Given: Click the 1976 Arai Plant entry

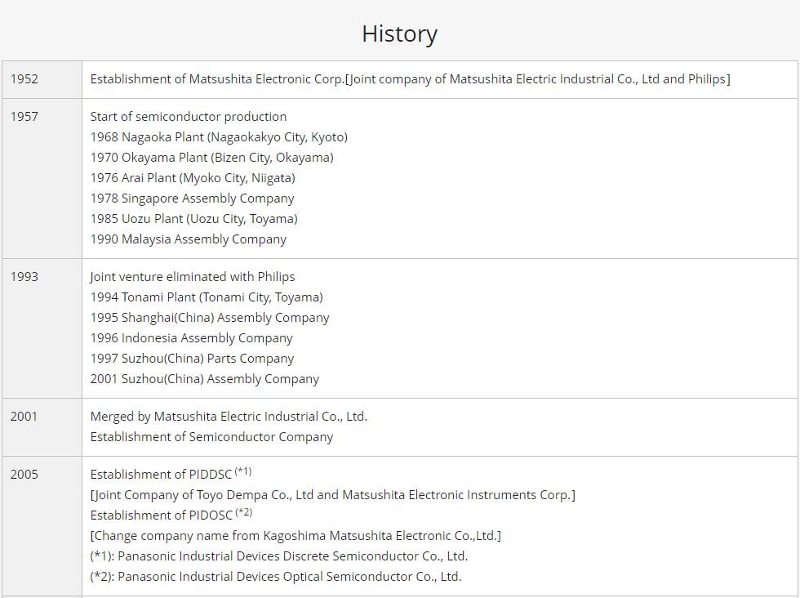Looking at the screenshot, I should coord(193,178).
